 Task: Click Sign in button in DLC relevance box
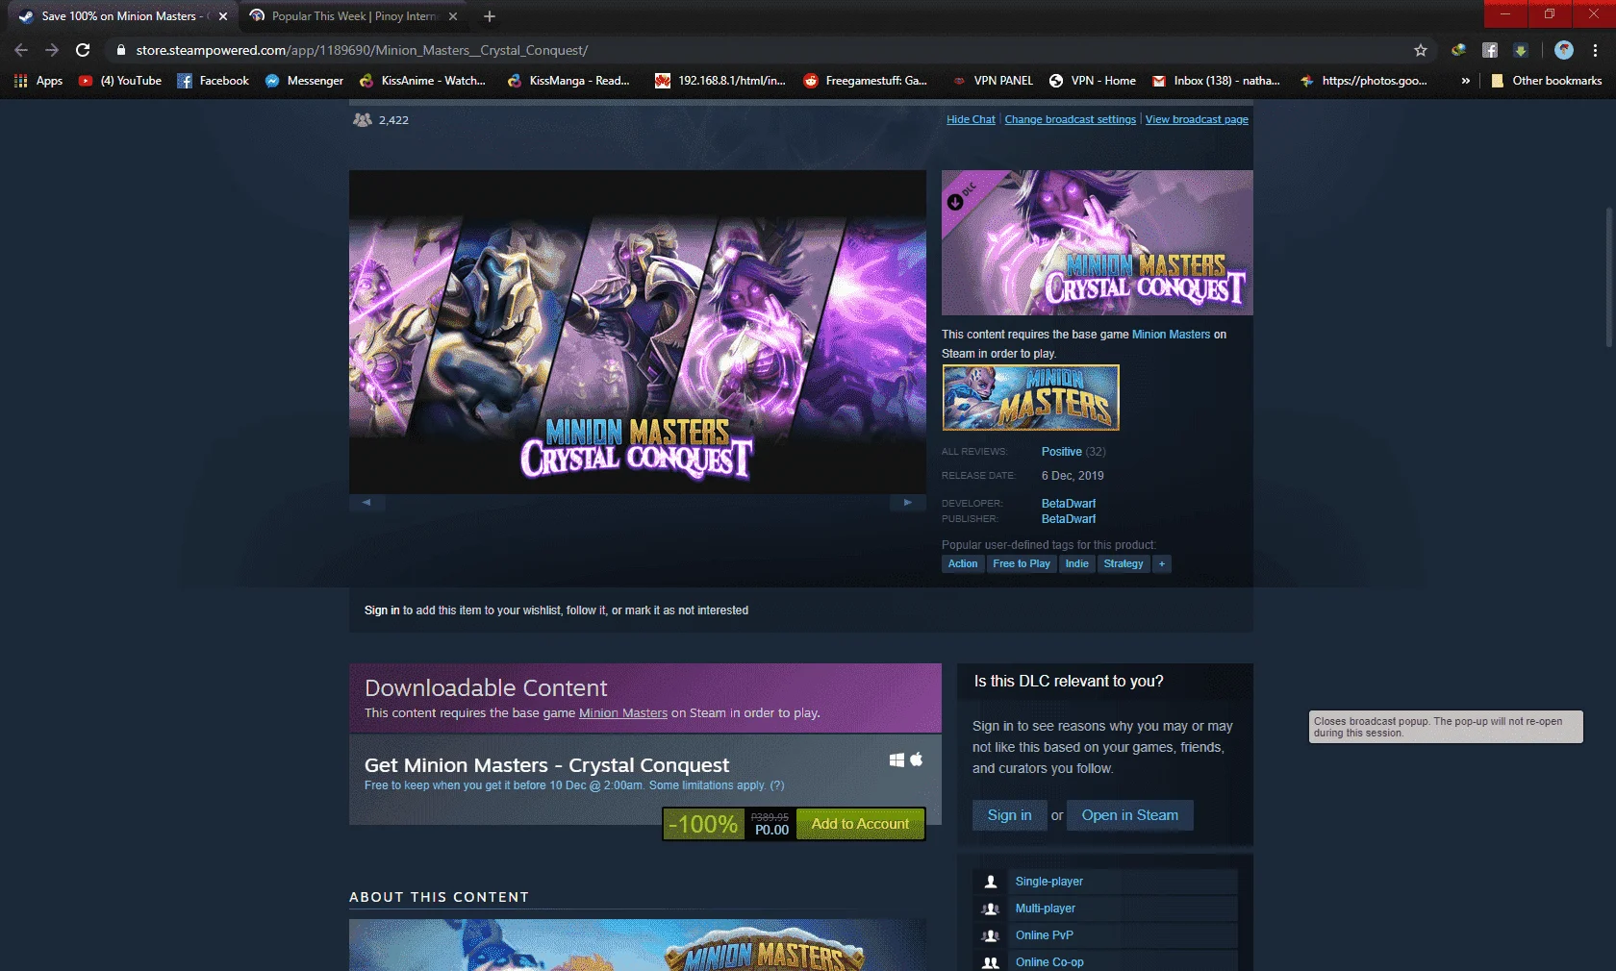tap(1009, 815)
